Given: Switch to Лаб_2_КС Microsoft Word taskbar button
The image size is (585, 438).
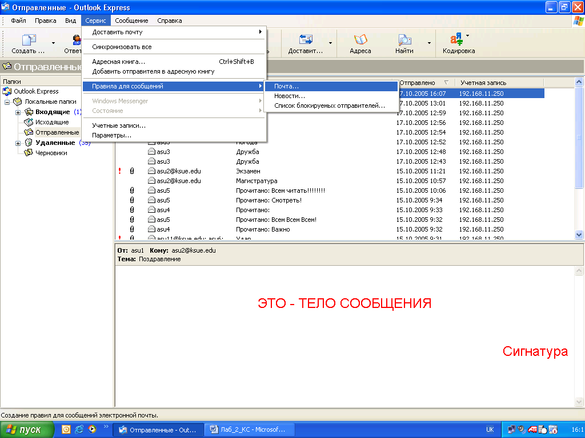Looking at the screenshot, I should pos(250,430).
